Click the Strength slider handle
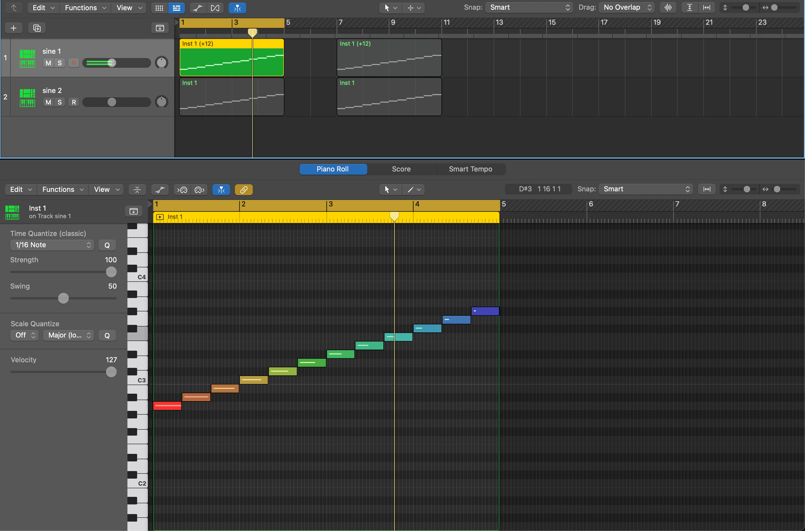 [111, 272]
